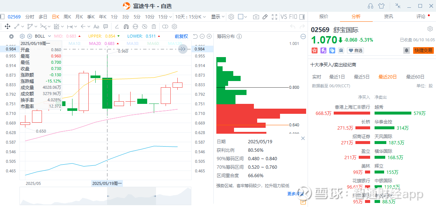Screen dimensions: 436x207
Task: Switch chart to 周K
Action: pos(67,17)
